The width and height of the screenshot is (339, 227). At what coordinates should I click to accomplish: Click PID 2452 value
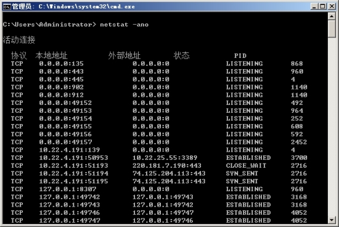tap(299, 142)
